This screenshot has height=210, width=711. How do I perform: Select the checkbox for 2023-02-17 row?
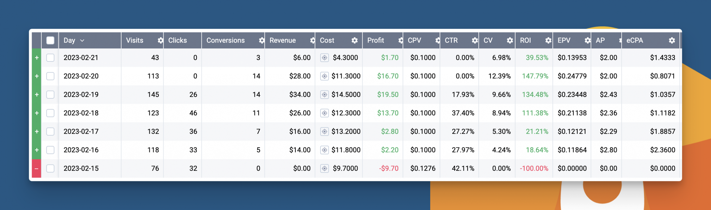coord(50,131)
